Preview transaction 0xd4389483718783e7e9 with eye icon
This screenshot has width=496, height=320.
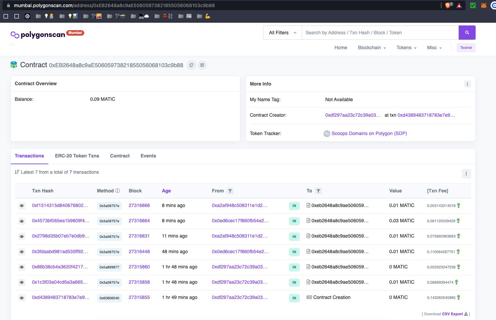22,298
